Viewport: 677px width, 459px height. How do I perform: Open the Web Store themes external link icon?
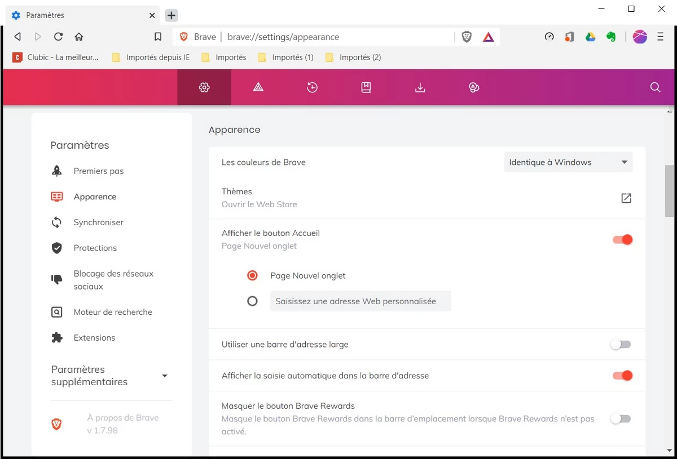(x=626, y=198)
